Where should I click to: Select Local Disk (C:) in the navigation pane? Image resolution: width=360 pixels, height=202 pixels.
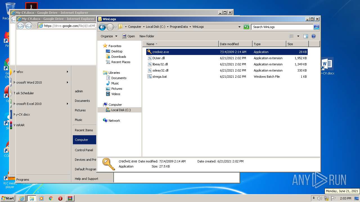[x=121, y=110]
